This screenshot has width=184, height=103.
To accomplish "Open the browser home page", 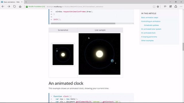I will pyautogui.click(x=20, y=7).
